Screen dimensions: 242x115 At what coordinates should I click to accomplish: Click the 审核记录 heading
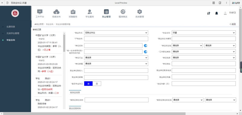pos(37,30)
